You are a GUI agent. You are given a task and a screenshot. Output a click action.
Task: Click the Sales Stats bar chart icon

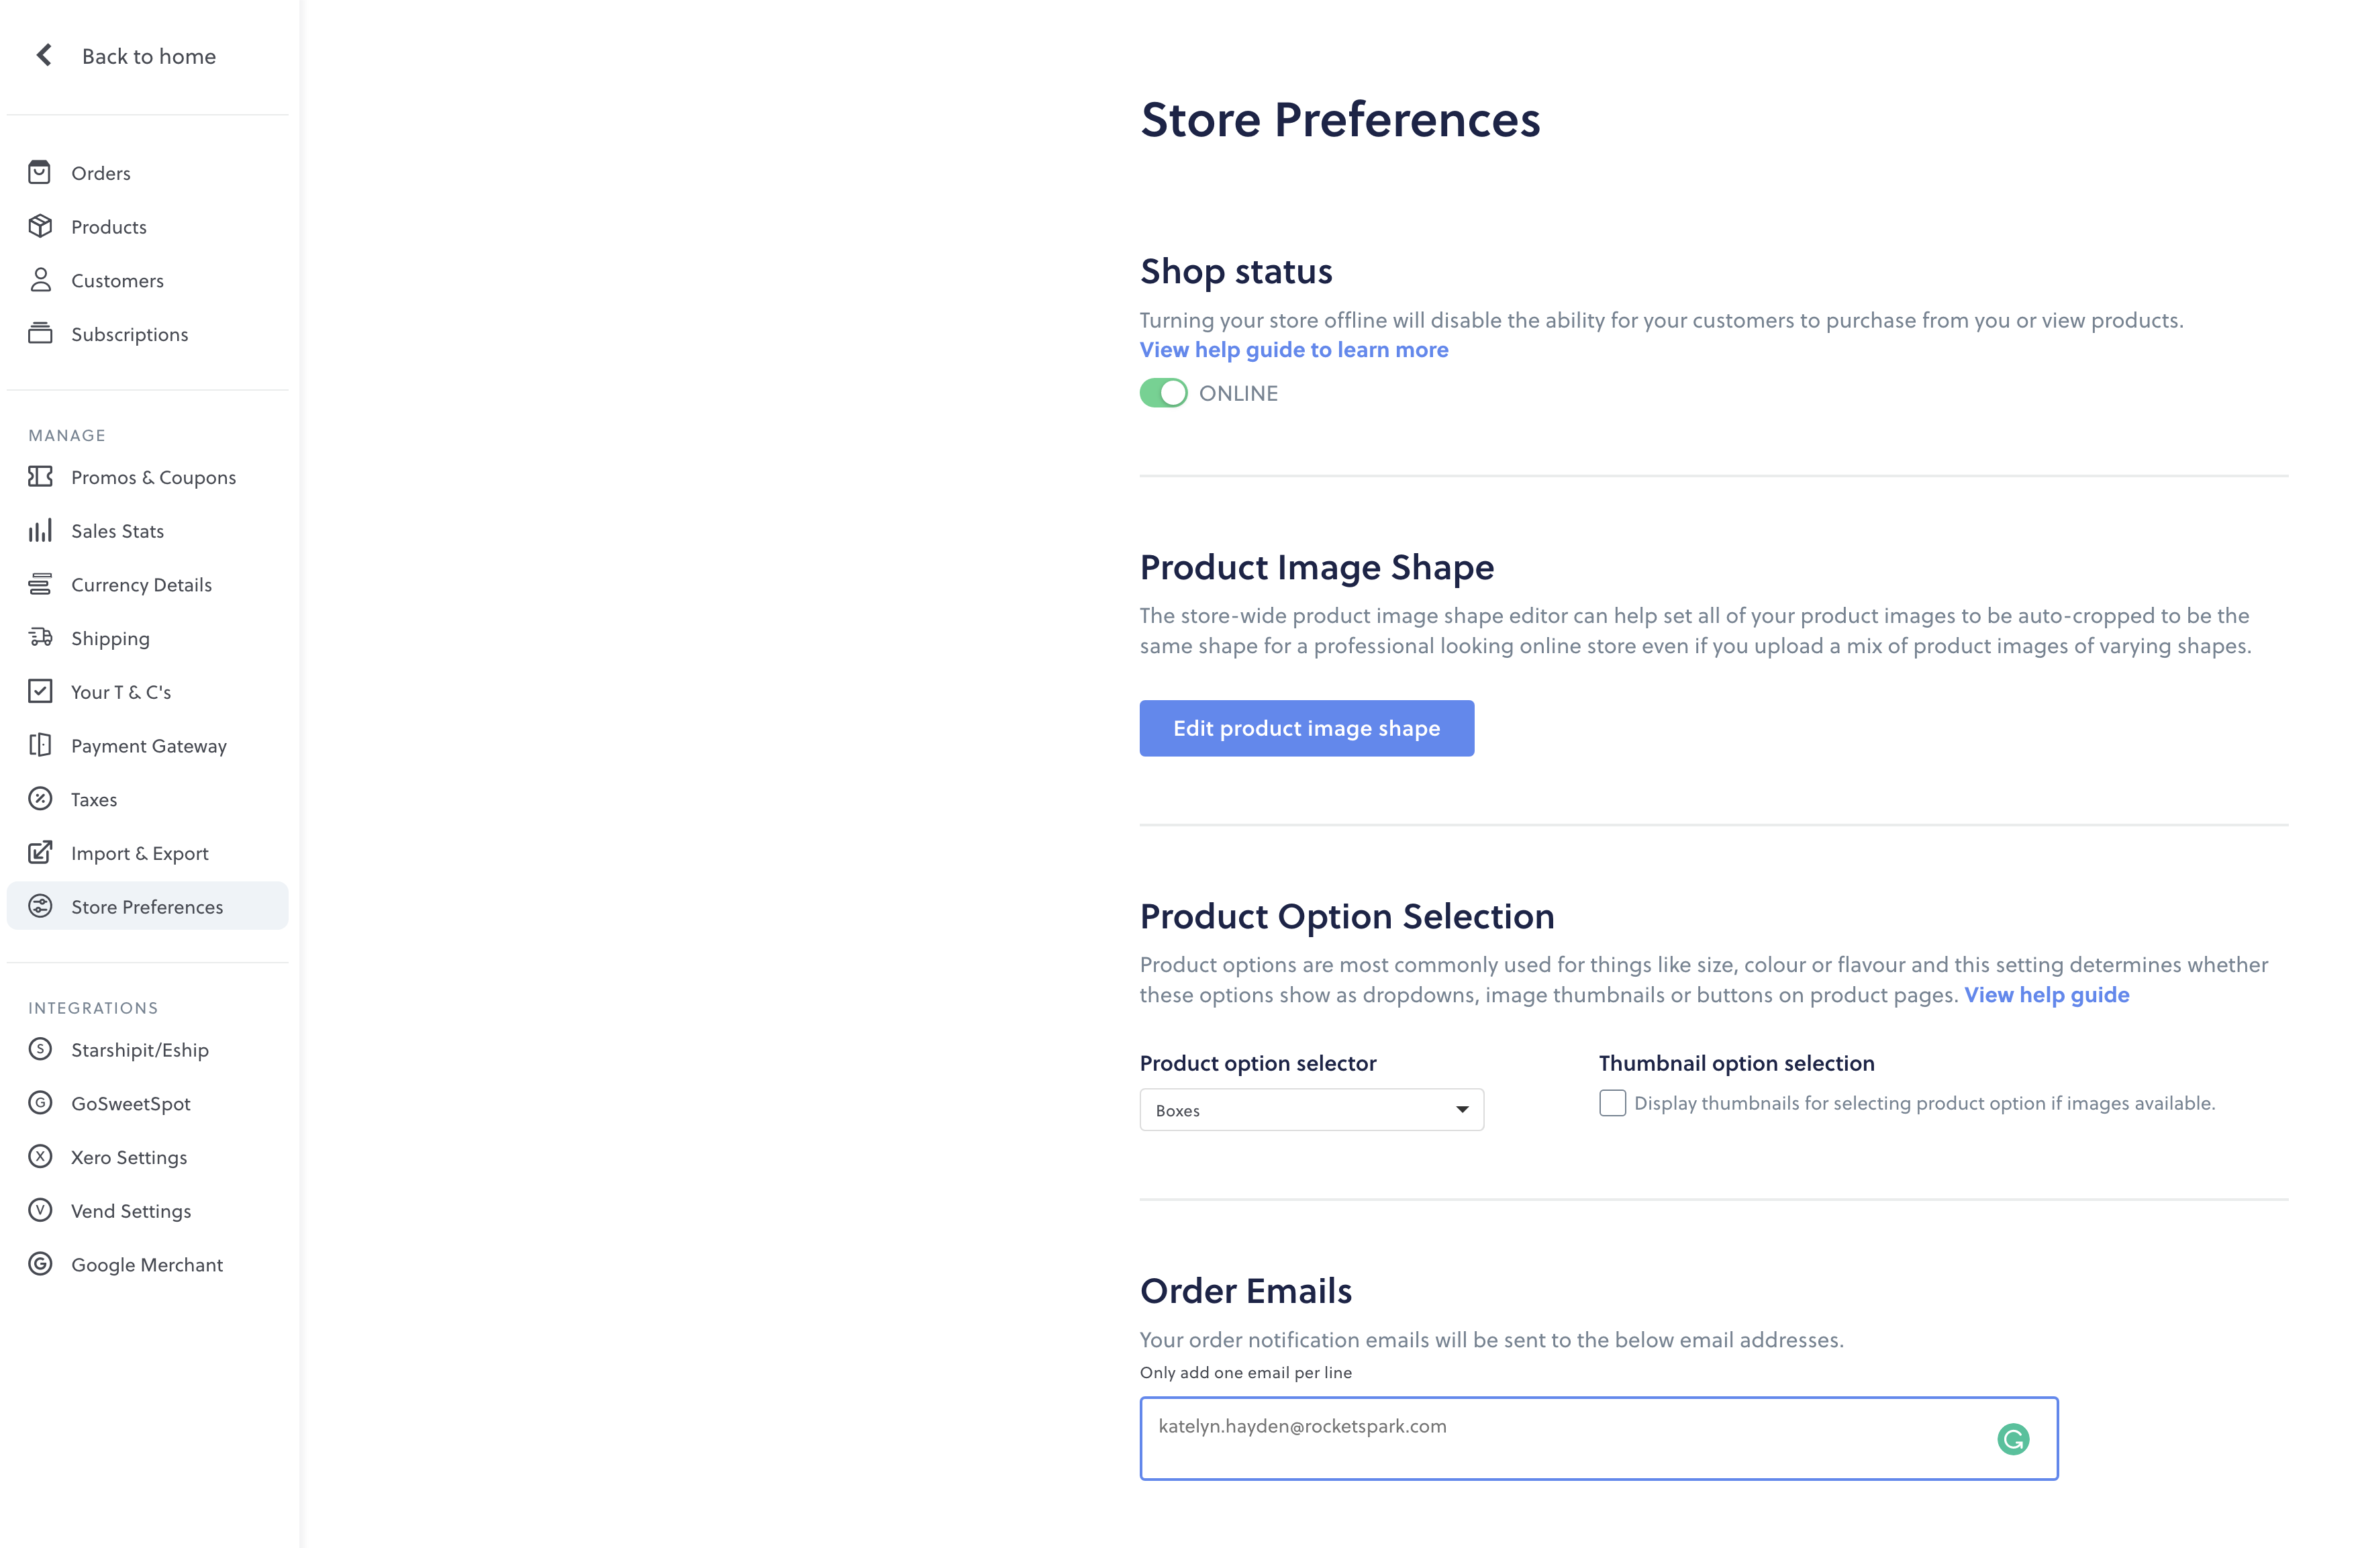click(x=40, y=530)
